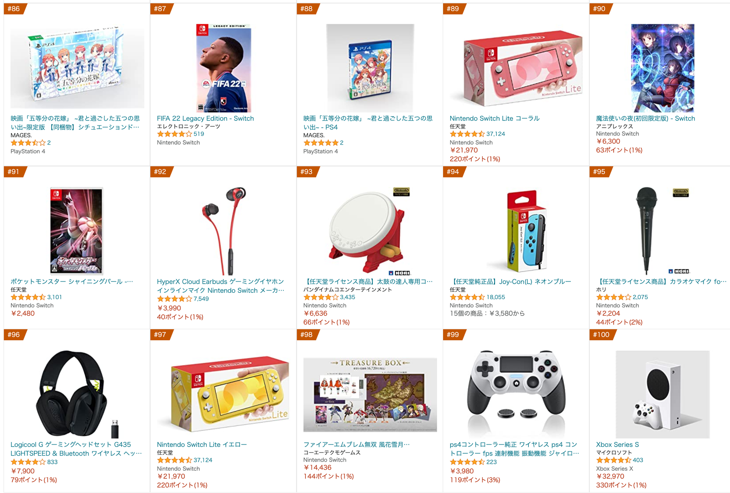Screen dimensions: 730x493
Task: View the 37,124 reviews for Switch Lite coral
Action: 495,134
